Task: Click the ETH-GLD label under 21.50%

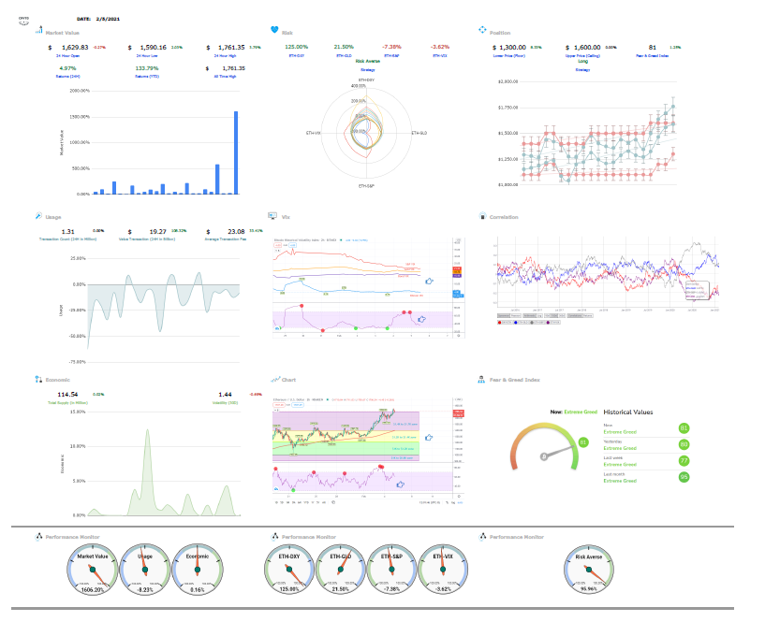Action: click(344, 56)
